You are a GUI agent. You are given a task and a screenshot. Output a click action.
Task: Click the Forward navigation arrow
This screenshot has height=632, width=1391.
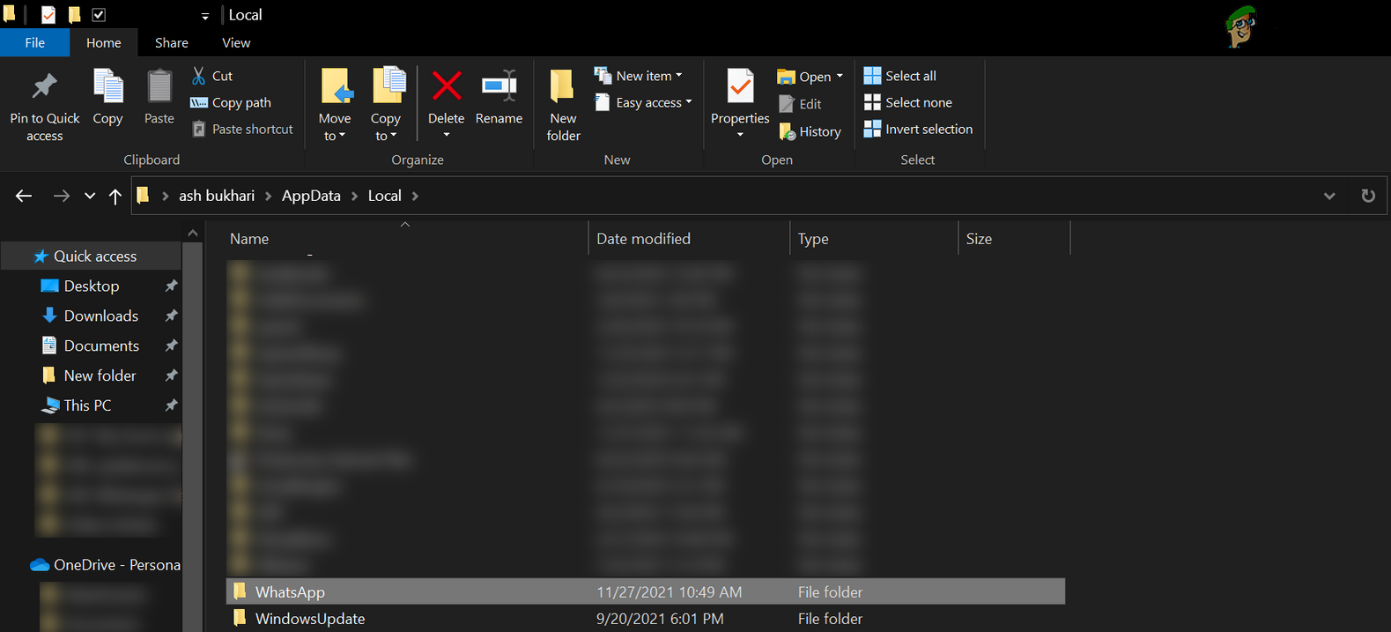click(61, 196)
